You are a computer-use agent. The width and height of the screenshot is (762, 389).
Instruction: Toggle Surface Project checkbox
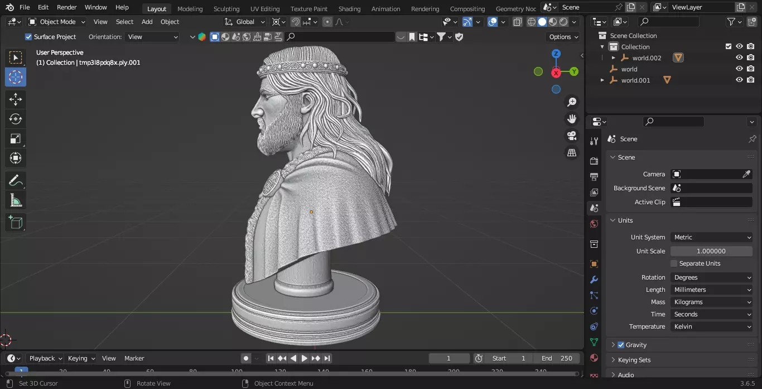[x=28, y=37]
